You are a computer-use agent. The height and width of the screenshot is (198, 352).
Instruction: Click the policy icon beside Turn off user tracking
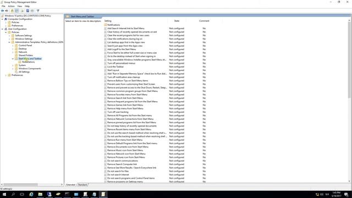105,112
